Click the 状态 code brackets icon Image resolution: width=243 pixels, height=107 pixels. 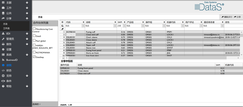coord(3,70)
